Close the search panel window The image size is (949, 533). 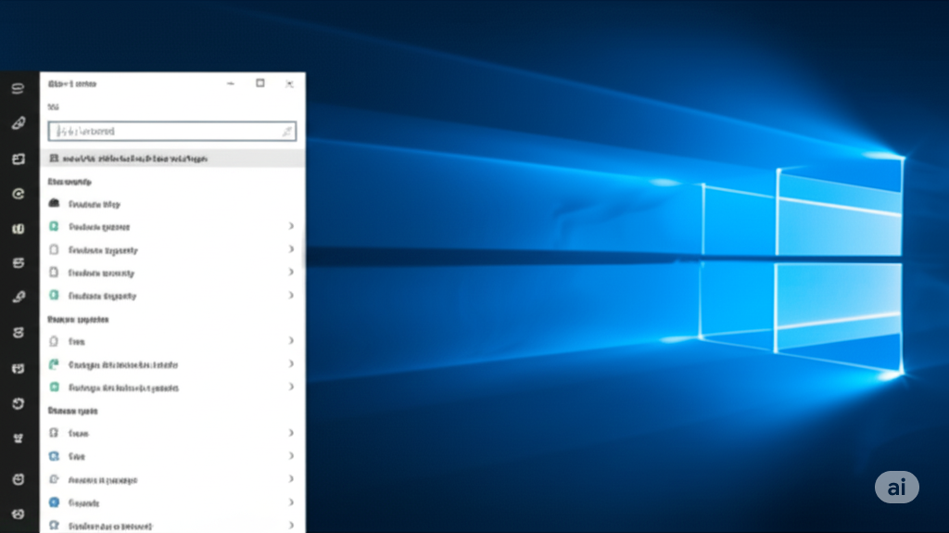[289, 83]
